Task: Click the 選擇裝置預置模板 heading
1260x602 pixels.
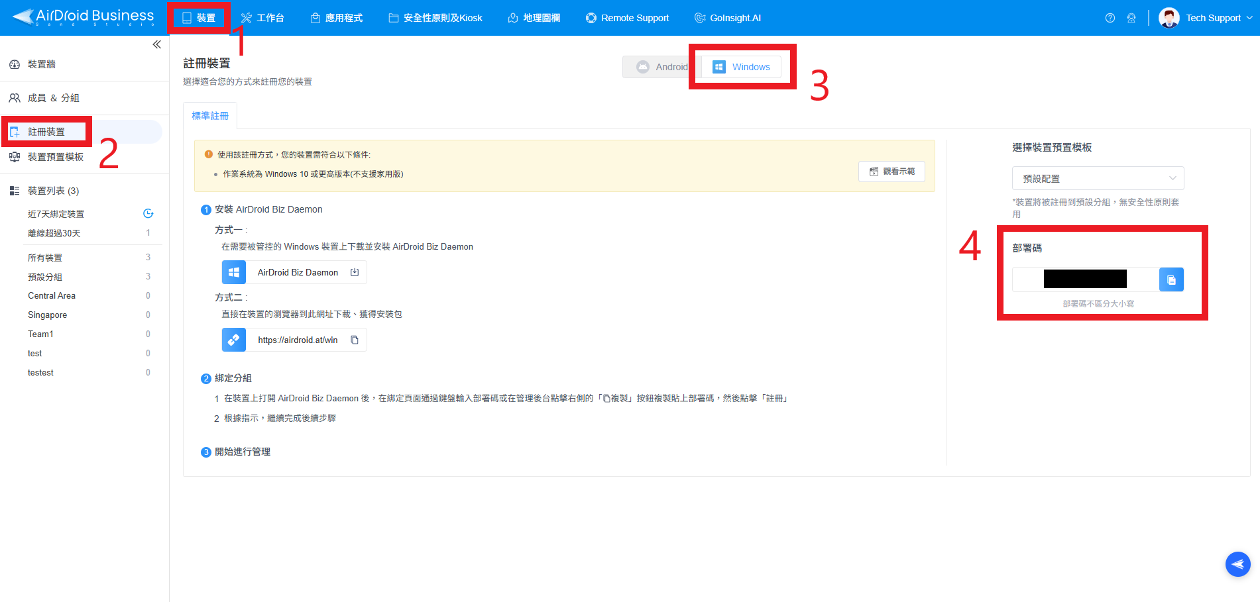Action: [x=1052, y=148]
